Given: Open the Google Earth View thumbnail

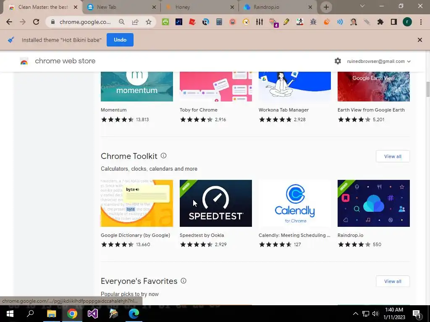Looking at the screenshot, I should [373, 86].
